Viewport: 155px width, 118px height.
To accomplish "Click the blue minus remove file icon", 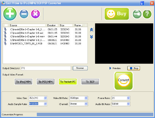I will (24, 14).
